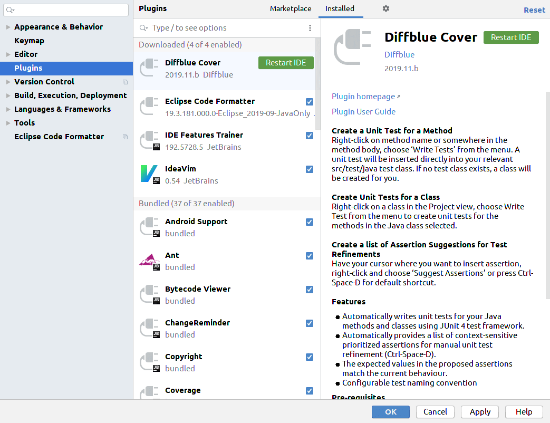Select the ChangeReminder plugin name
Screen dimensions: 550x423
click(x=197, y=323)
